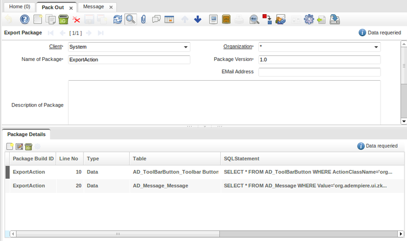Sort by SQLStatement column header
Screen dimensions: 407x241
pos(312,159)
